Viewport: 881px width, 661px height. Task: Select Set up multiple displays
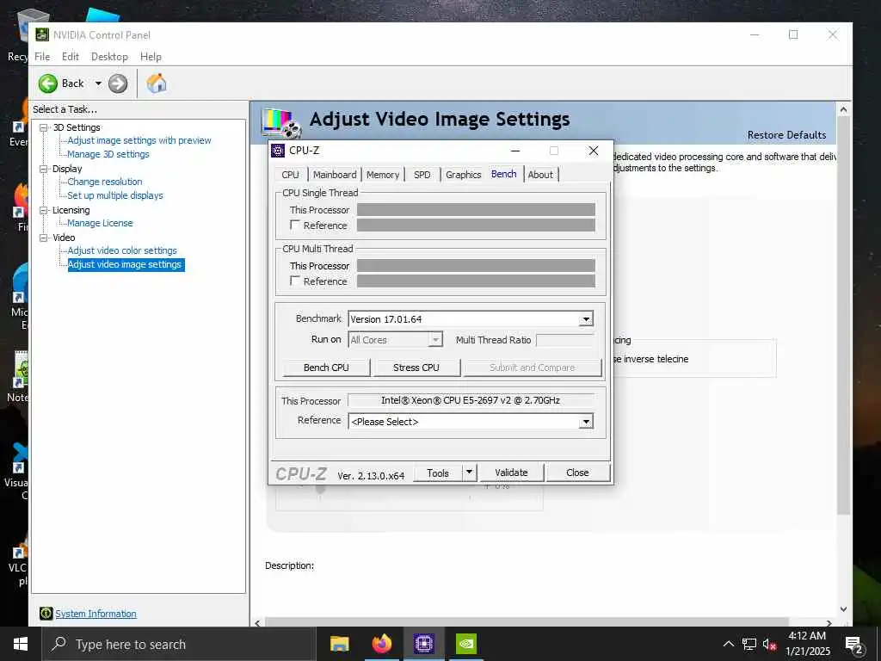coord(115,195)
